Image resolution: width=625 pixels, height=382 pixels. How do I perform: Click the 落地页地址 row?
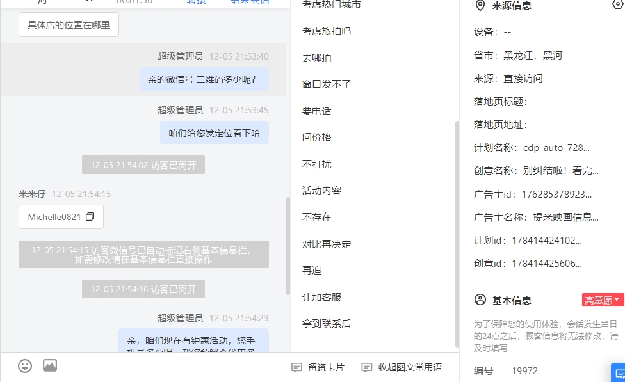[x=507, y=125]
